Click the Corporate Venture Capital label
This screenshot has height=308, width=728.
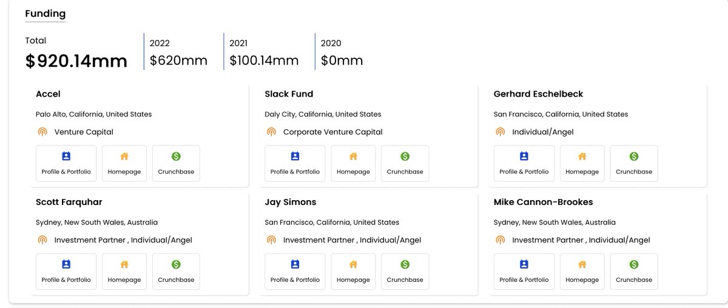click(333, 132)
